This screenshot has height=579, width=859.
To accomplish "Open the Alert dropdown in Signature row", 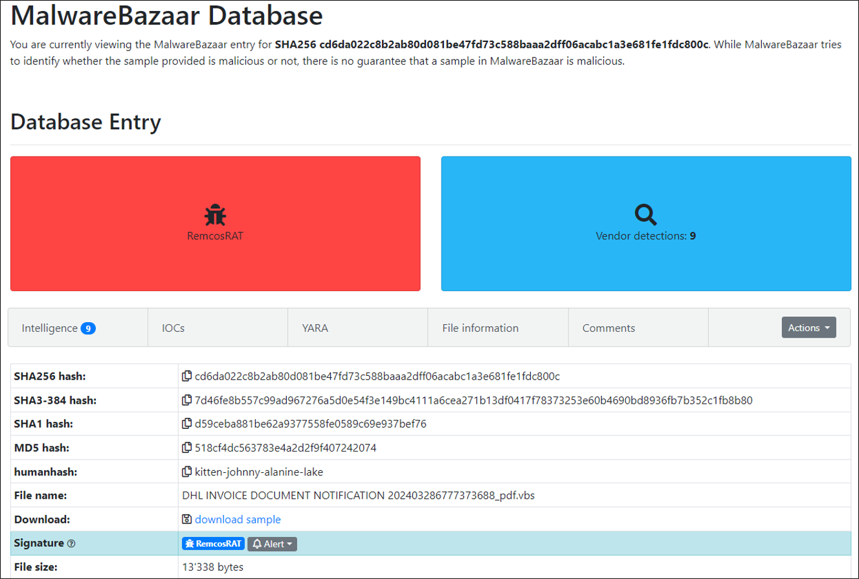I will [272, 544].
